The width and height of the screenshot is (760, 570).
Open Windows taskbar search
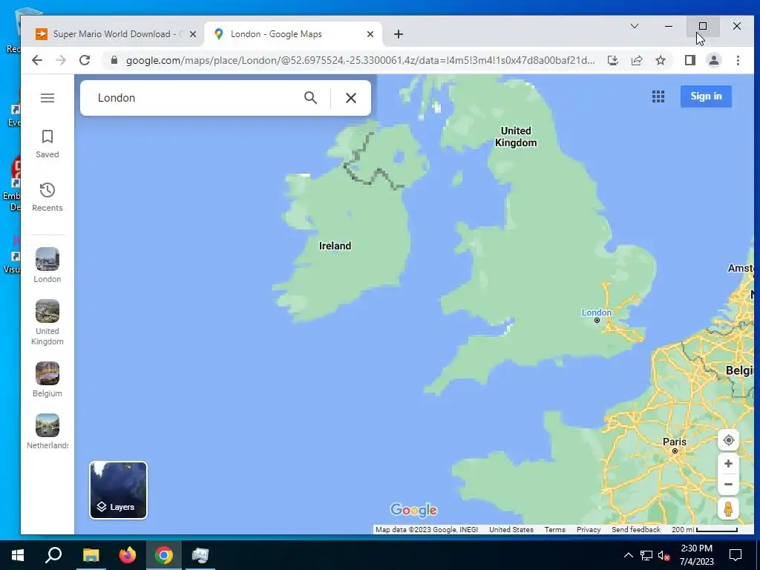point(53,555)
